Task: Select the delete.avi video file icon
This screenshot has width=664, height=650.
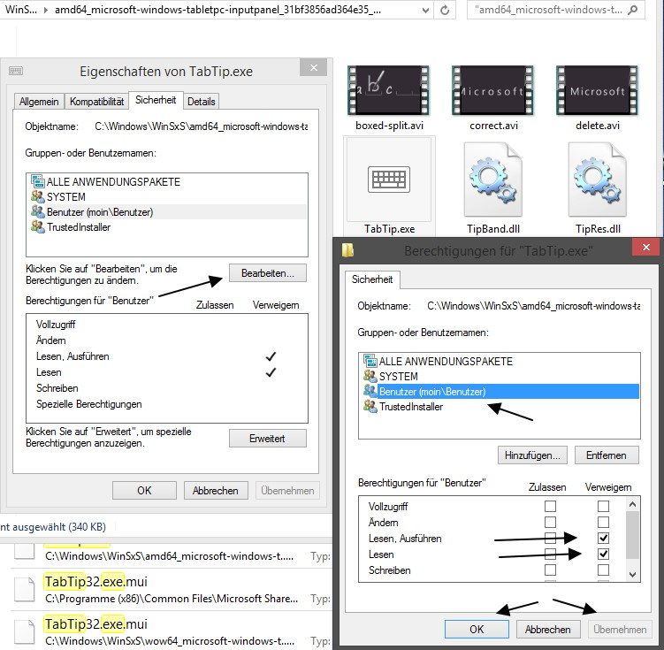Action: (597, 90)
